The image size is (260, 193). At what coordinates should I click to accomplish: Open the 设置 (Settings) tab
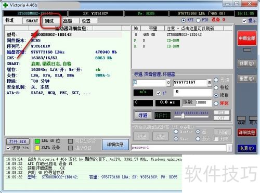tap(86, 21)
